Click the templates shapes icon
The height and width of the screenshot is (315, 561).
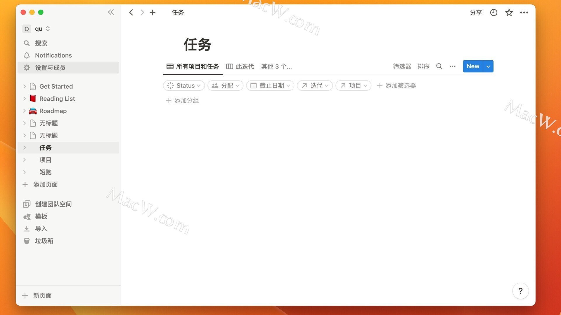coord(27,216)
